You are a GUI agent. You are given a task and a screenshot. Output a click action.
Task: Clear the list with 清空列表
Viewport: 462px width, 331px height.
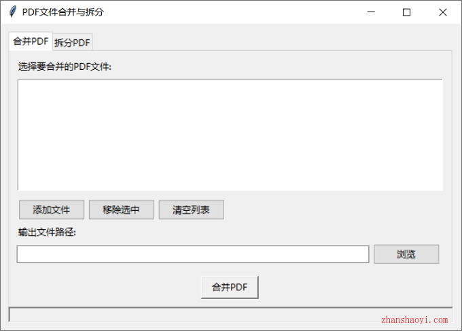[191, 210]
